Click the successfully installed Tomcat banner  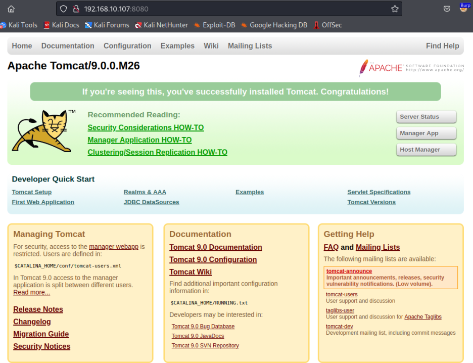pos(235,92)
